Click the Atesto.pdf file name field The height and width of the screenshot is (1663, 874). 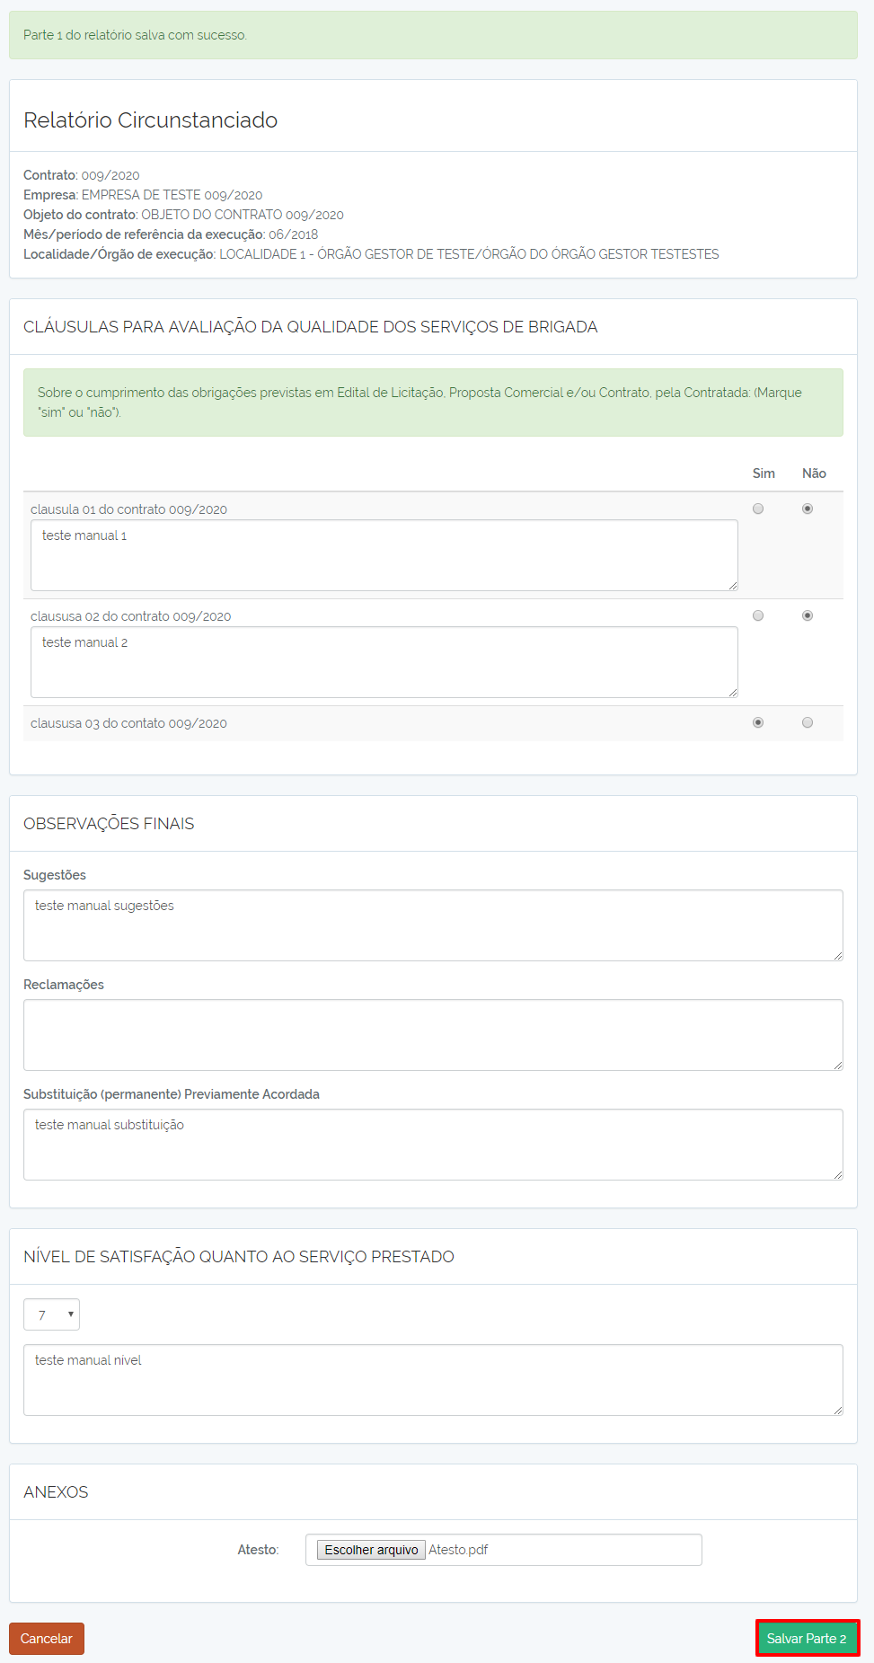504,1550
